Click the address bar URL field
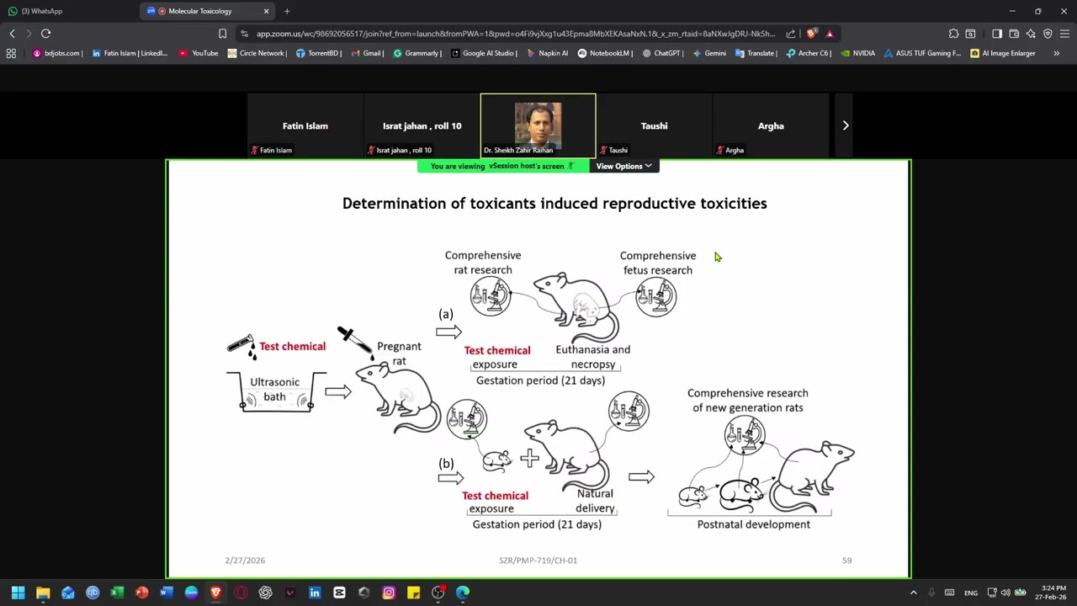The image size is (1077, 606). click(x=515, y=34)
